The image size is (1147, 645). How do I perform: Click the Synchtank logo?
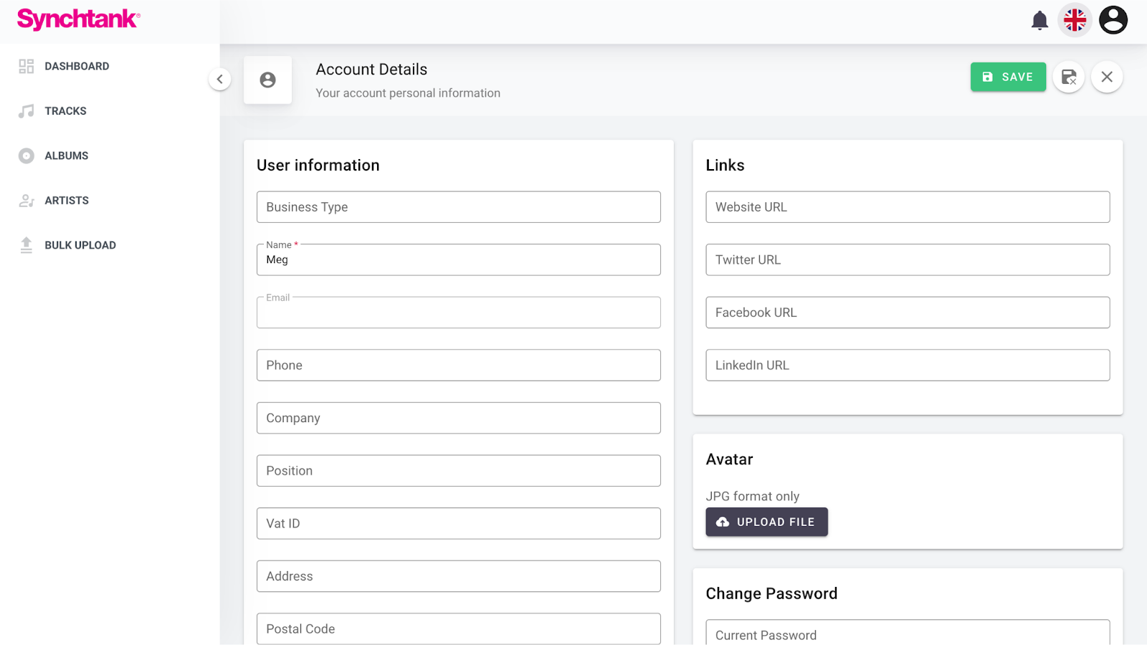(x=78, y=19)
